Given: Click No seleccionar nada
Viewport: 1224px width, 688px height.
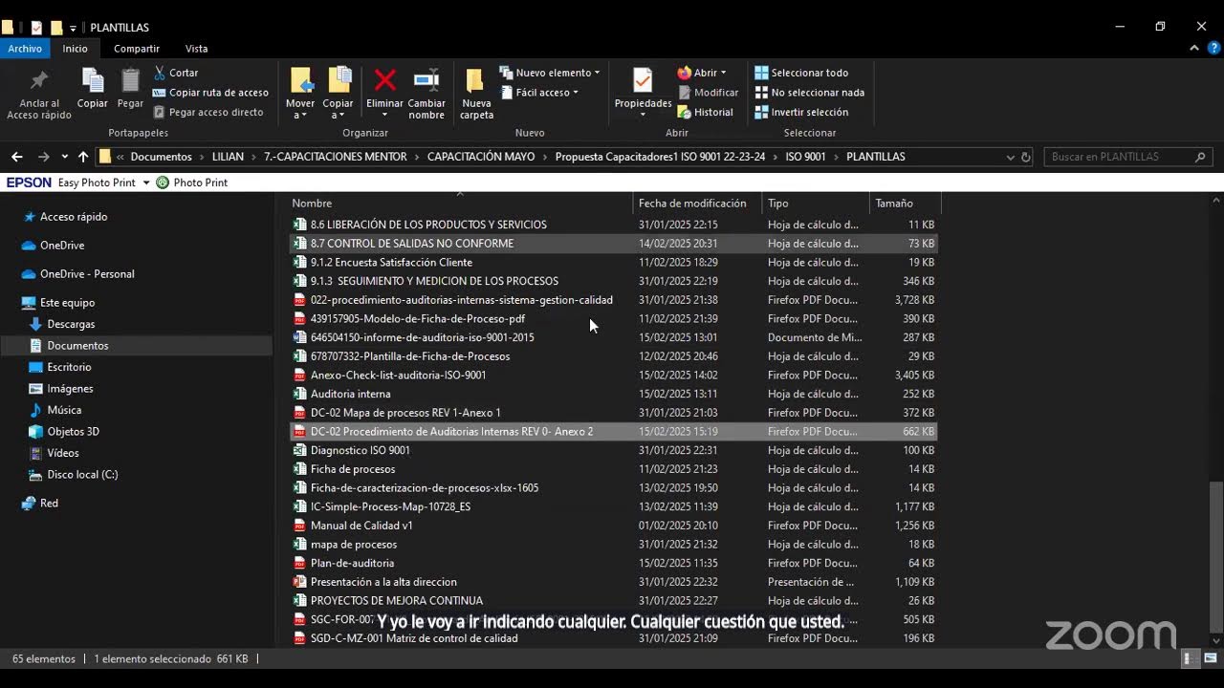Looking at the screenshot, I should 810,93.
